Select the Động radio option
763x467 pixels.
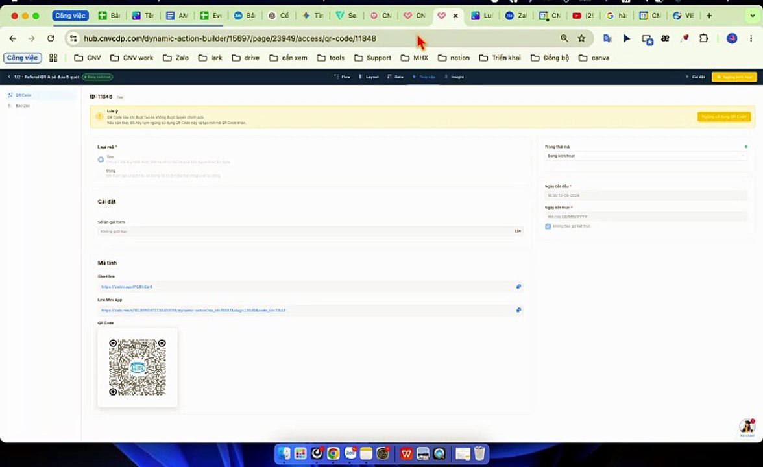coord(101,173)
